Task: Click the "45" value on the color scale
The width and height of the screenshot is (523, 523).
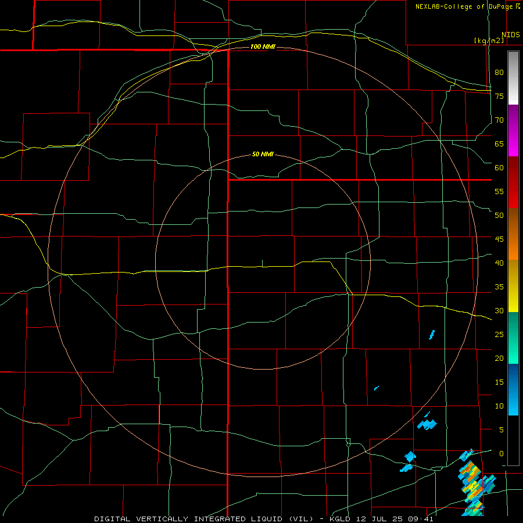Action: click(x=499, y=239)
